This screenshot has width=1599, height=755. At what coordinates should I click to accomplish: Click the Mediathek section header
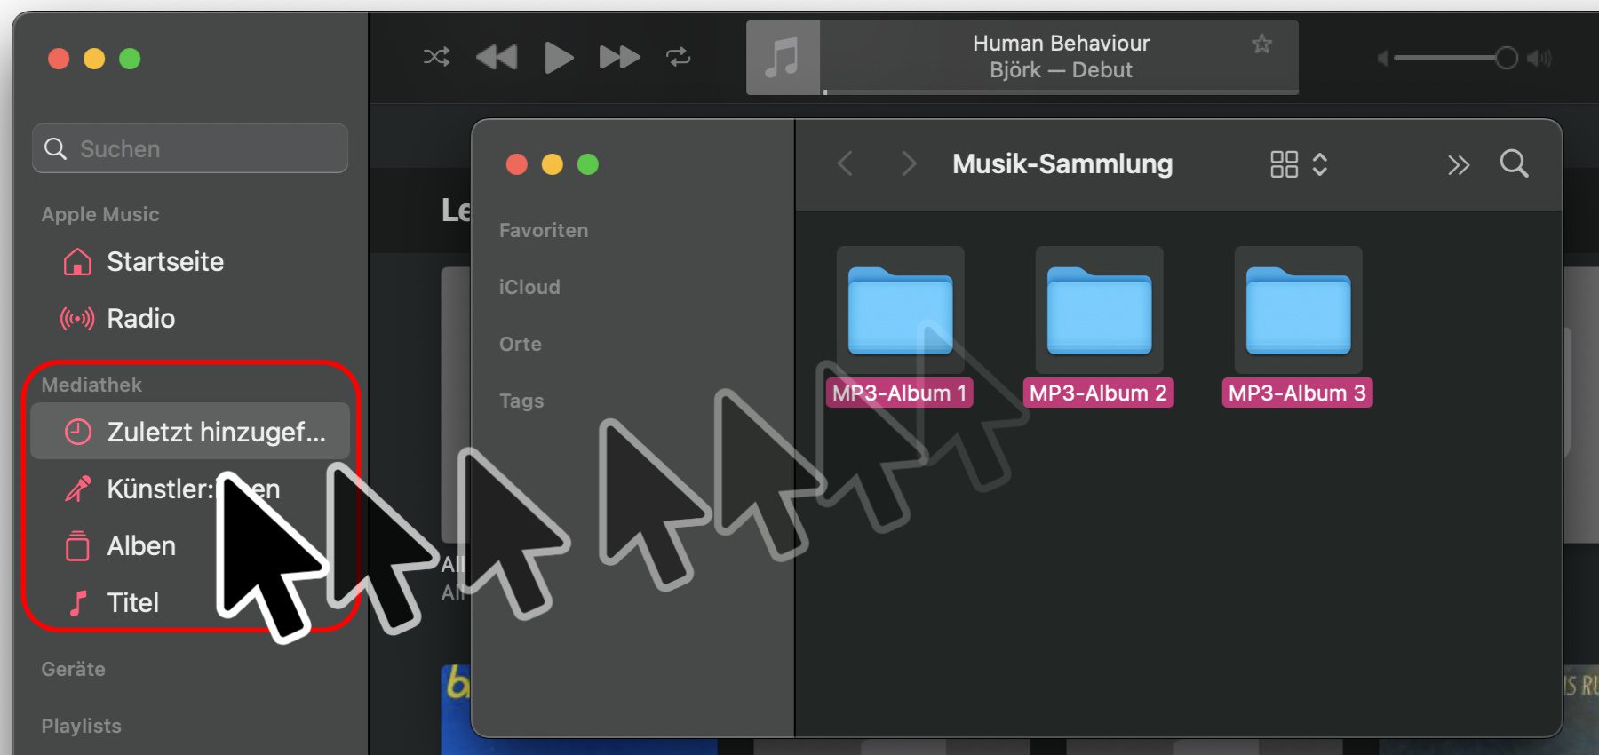pos(91,385)
